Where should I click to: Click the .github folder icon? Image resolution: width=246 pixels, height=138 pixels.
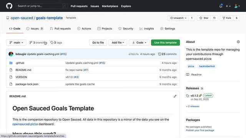coord(11,63)
